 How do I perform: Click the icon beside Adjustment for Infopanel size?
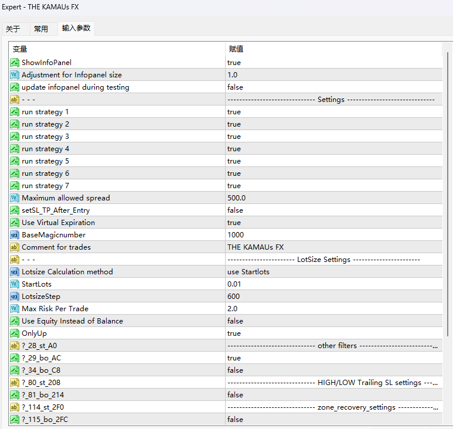tap(15, 75)
